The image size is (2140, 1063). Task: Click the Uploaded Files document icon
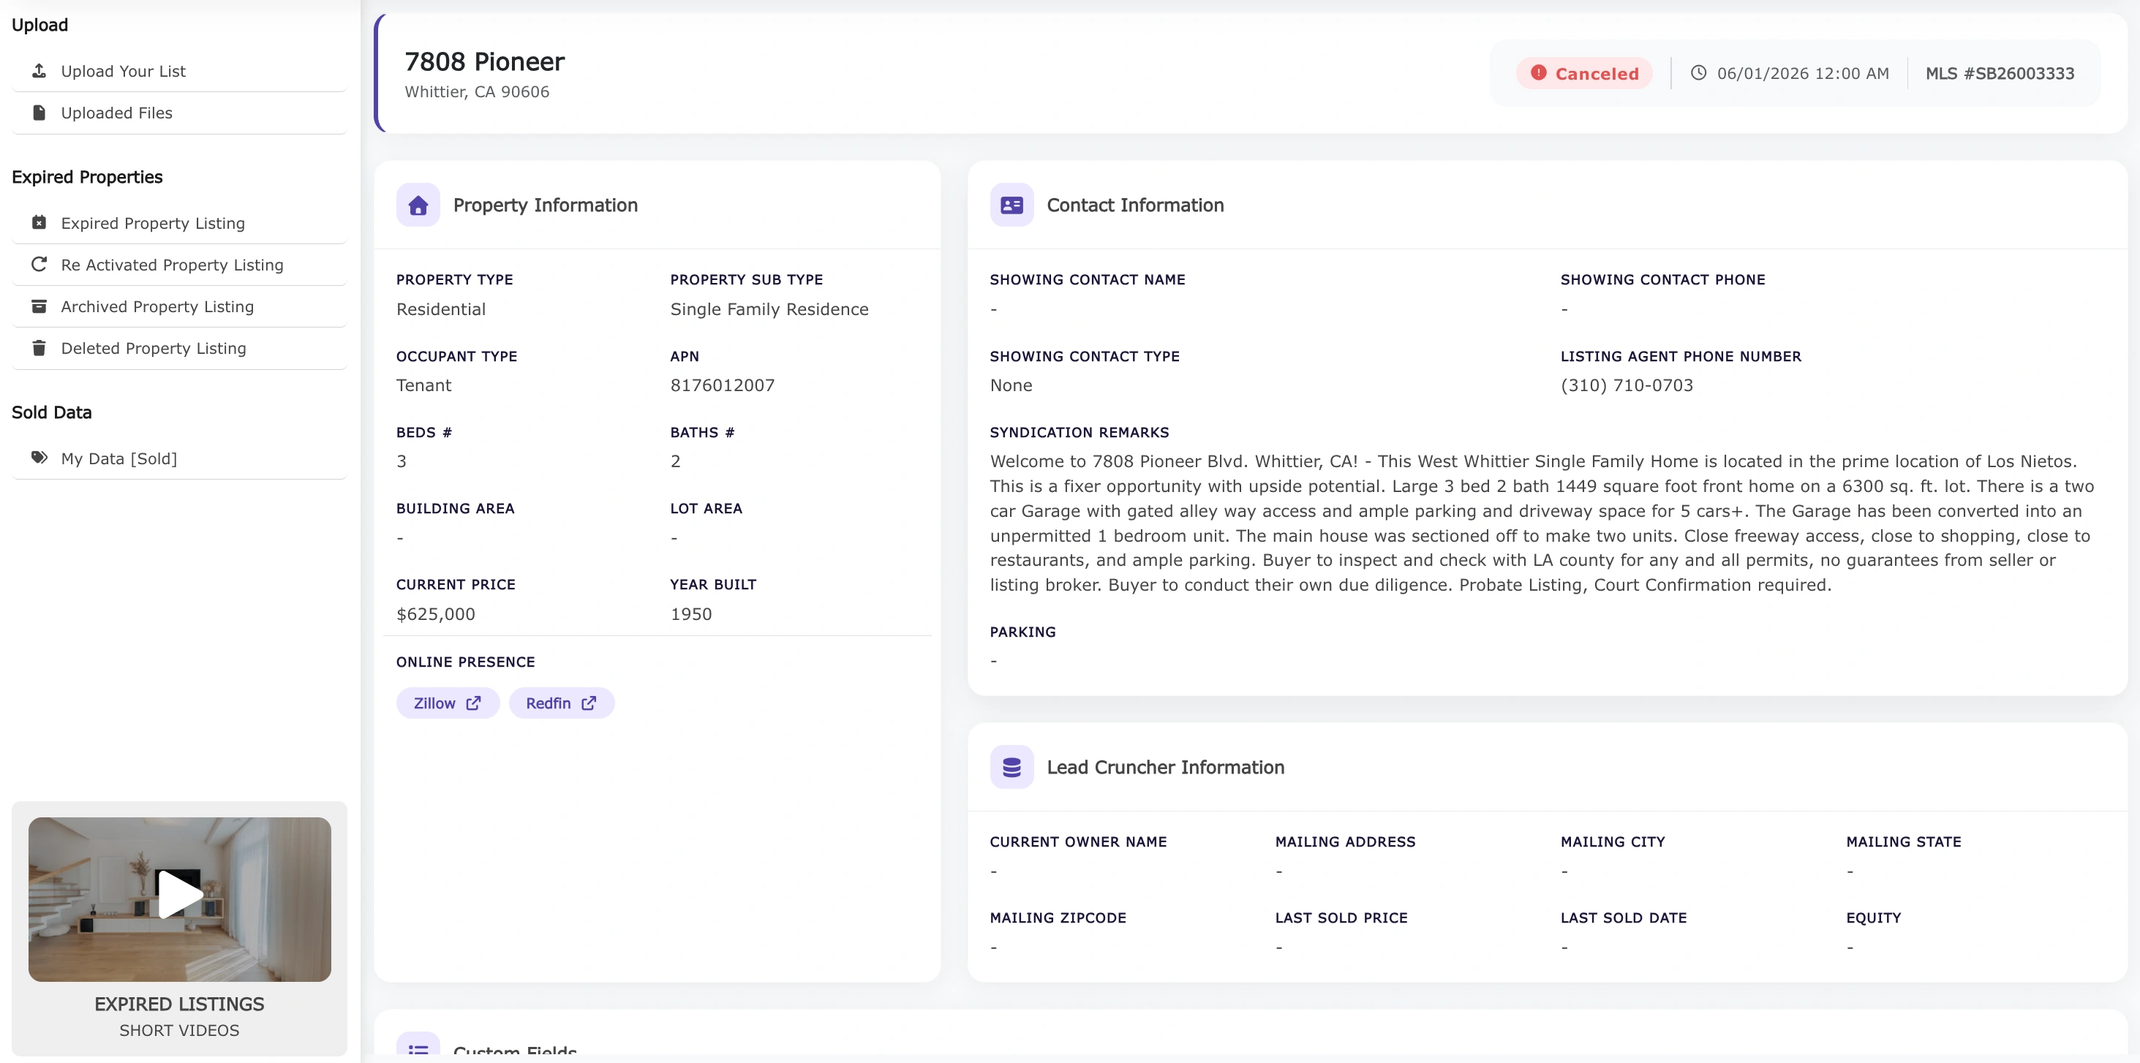click(39, 112)
